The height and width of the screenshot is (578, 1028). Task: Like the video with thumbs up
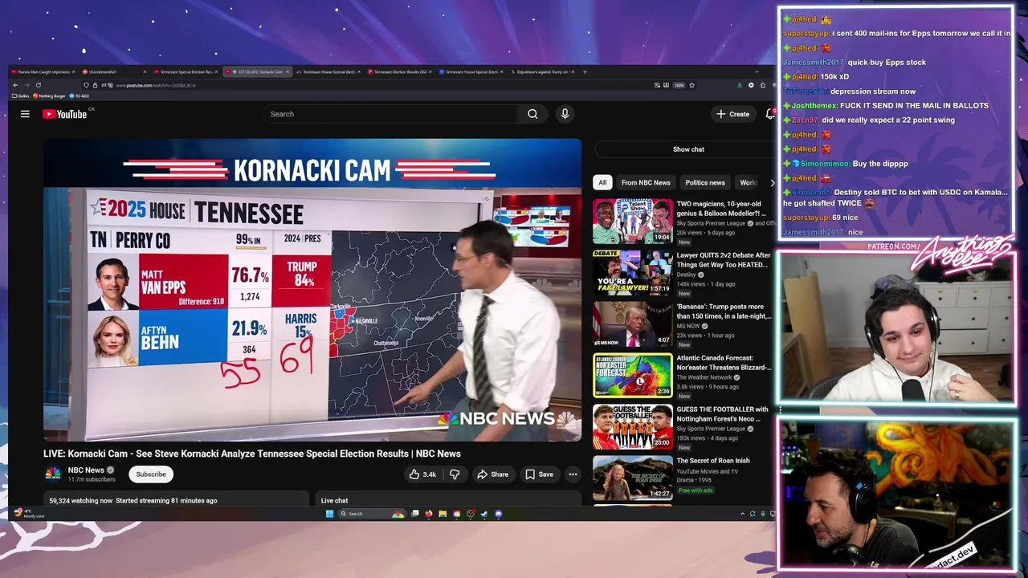(x=422, y=474)
